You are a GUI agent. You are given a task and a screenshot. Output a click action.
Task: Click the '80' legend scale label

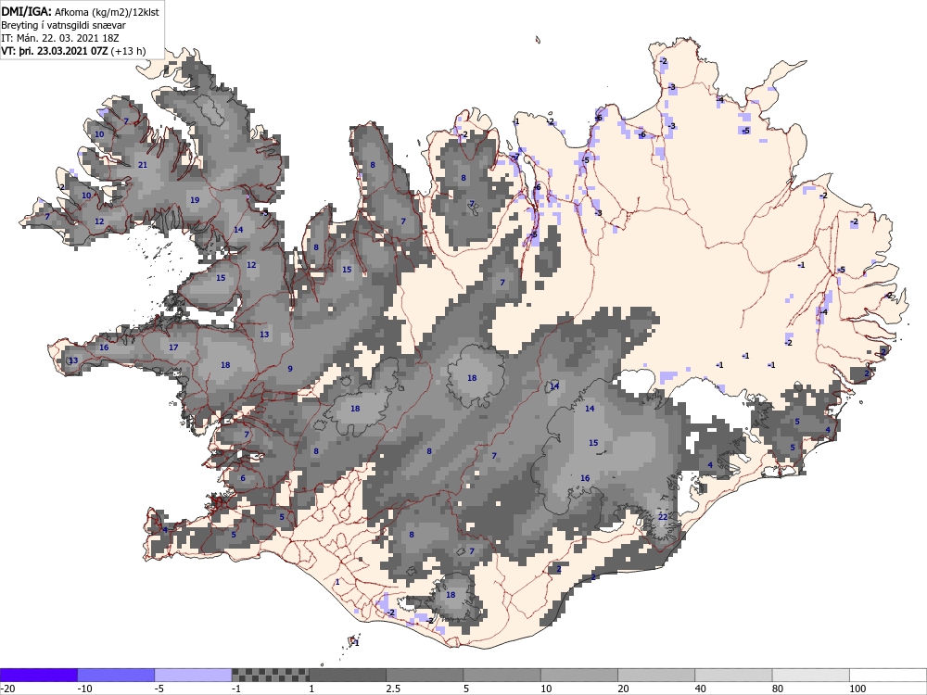pos(779,689)
